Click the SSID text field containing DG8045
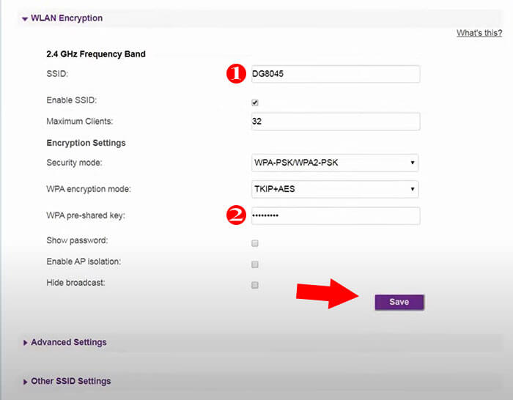The width and height of the screenshot is (513, 400). (335, 74)
